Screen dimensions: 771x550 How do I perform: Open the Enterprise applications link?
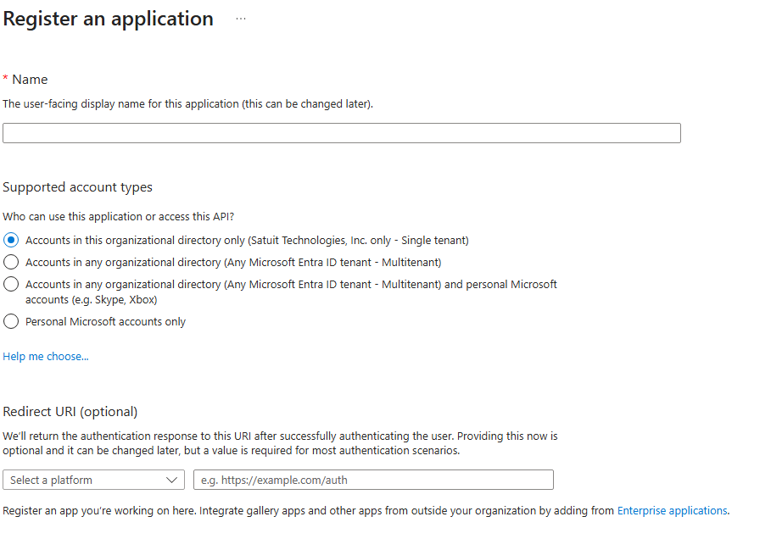pos(672,511)
